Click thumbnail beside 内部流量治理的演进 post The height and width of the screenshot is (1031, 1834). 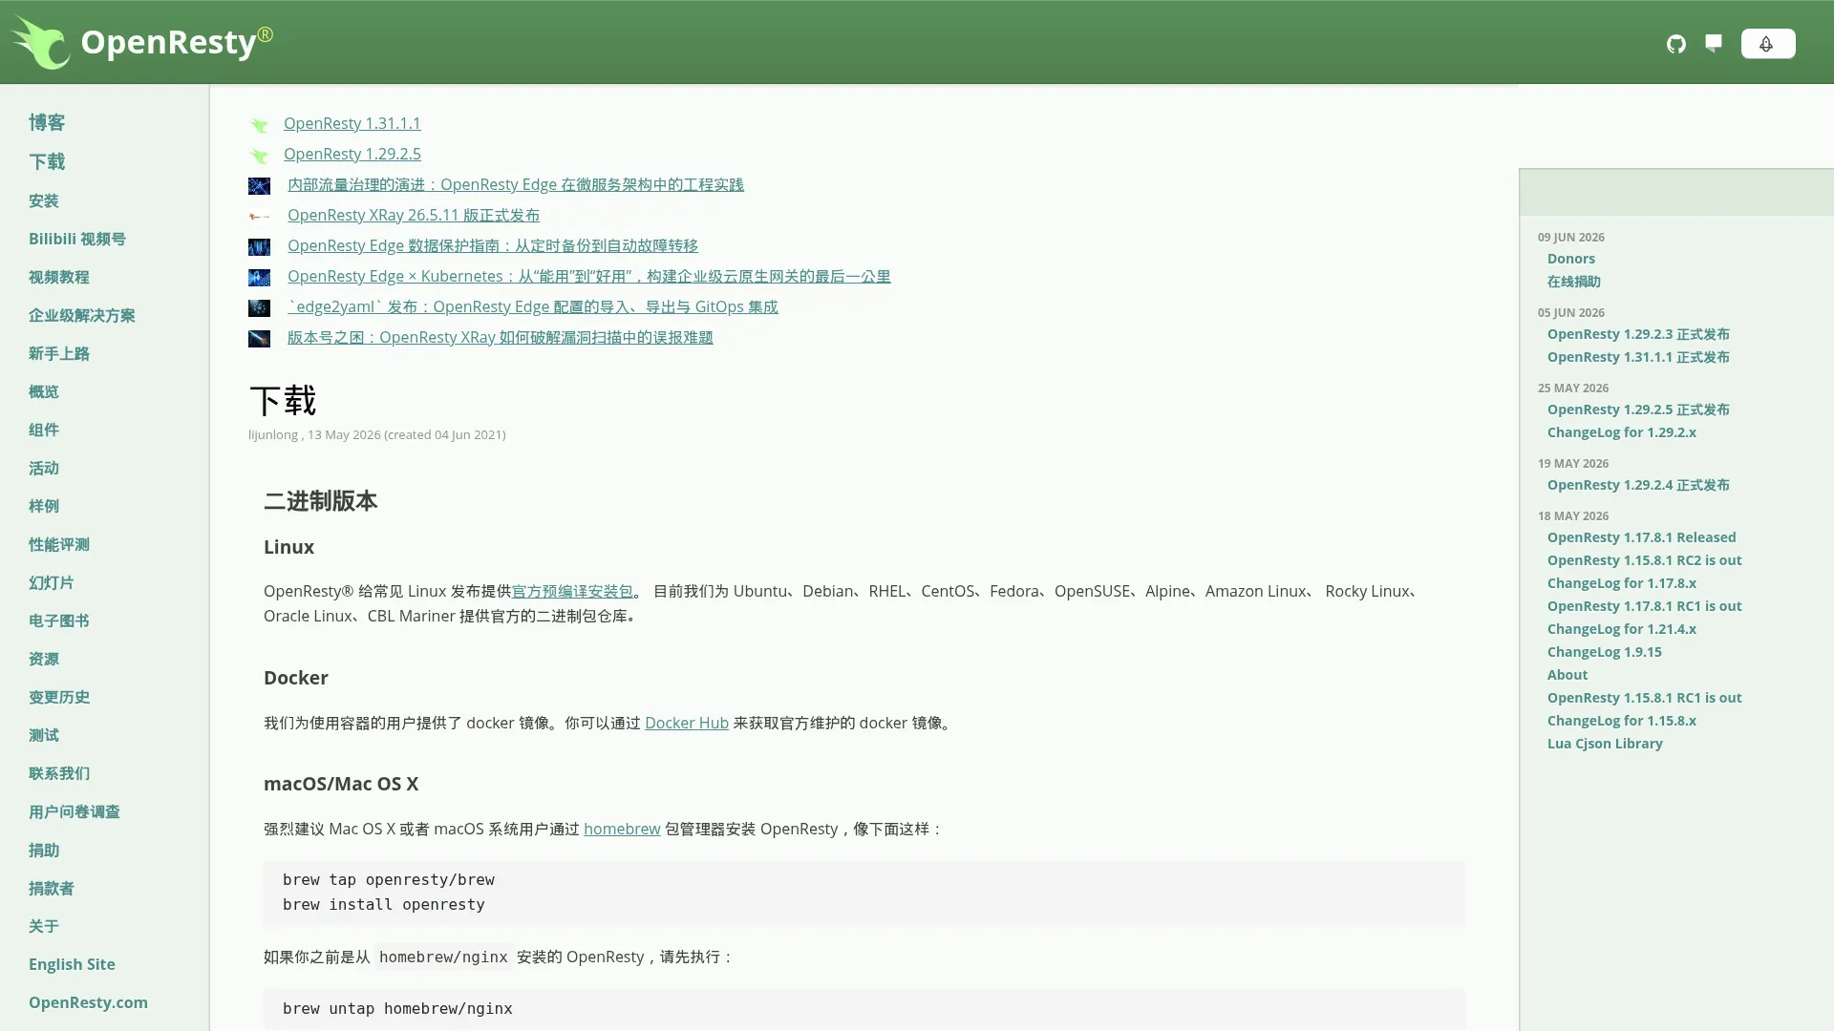259,185
